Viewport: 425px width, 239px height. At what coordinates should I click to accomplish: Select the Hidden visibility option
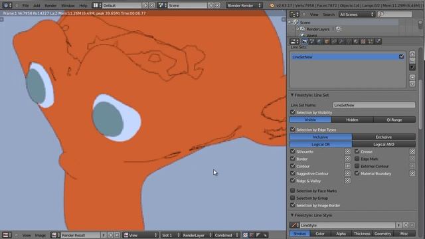tap(352, 119)
